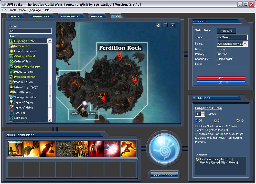The width and height of the screenshot is (256, 184).
Task: Click the yellow note icon on map
Action: click(158, 25)
